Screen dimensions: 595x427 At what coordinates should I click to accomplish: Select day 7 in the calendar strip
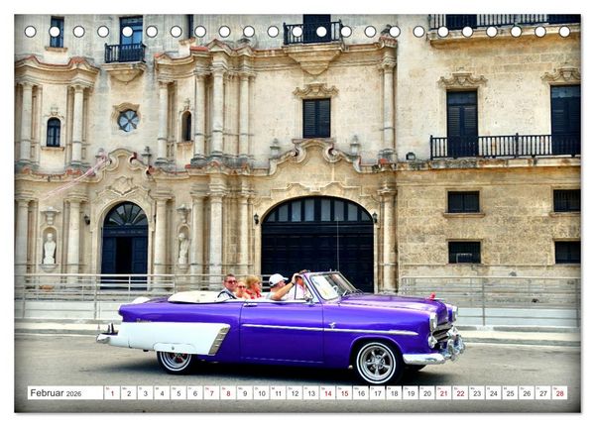212,393
